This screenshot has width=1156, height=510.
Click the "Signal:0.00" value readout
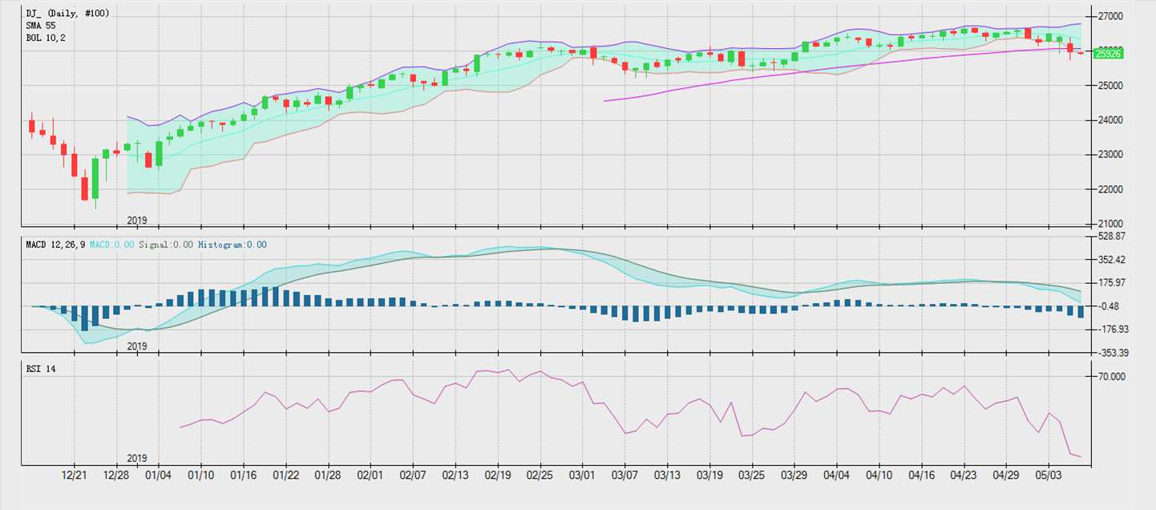[166, 245]
